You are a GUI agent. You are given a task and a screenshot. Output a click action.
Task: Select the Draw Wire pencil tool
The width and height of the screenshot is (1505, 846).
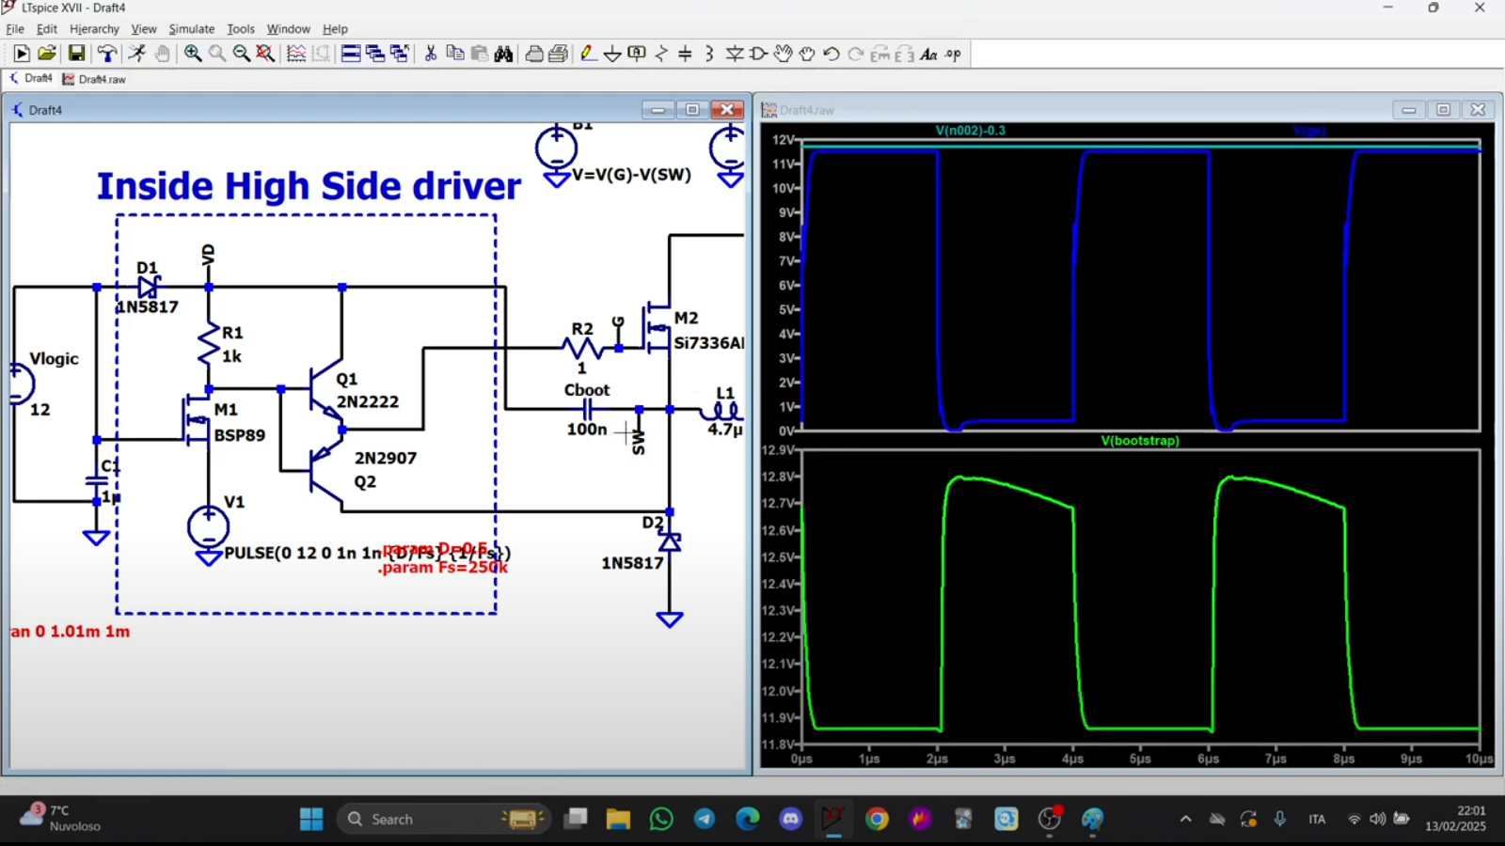click(588, 54)
